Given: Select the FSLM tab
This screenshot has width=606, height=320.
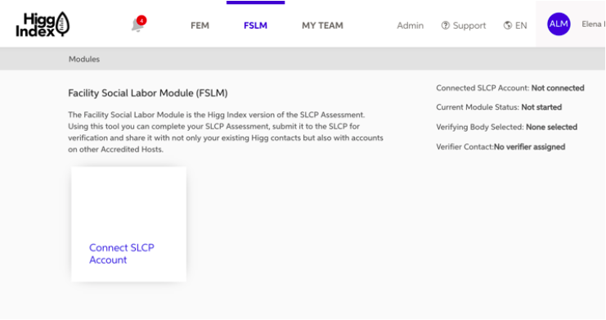Looking at the screenshot, I should click(x=255, y=25).
